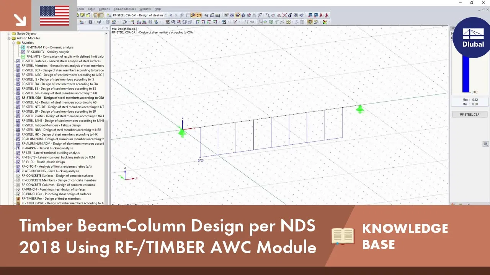Viewport: 490px width, 275px height.
Task: Select RF-STEEL HK tree row
Action: 60,134
